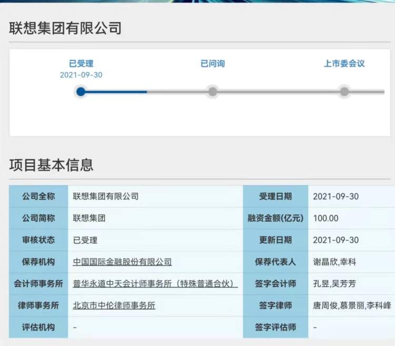Image resolution: width=395 pixels, height=346 pixels.
Task: Click the 联想集团 short-name value
Action: [x=89, y=219]
